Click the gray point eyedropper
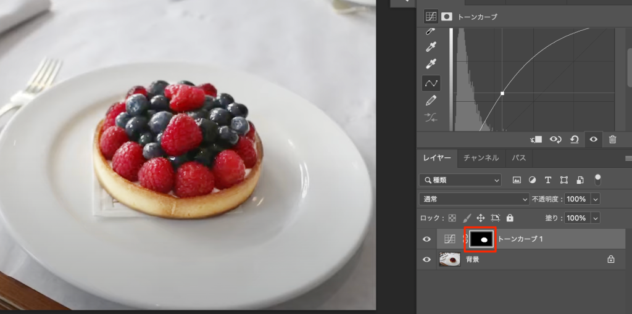The image size is (632, 314). pos(431,47)
